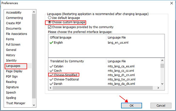Select Trust Manager in the category list
The width and height of the screenshot is (176, 111).
click(x=16, y=103)
